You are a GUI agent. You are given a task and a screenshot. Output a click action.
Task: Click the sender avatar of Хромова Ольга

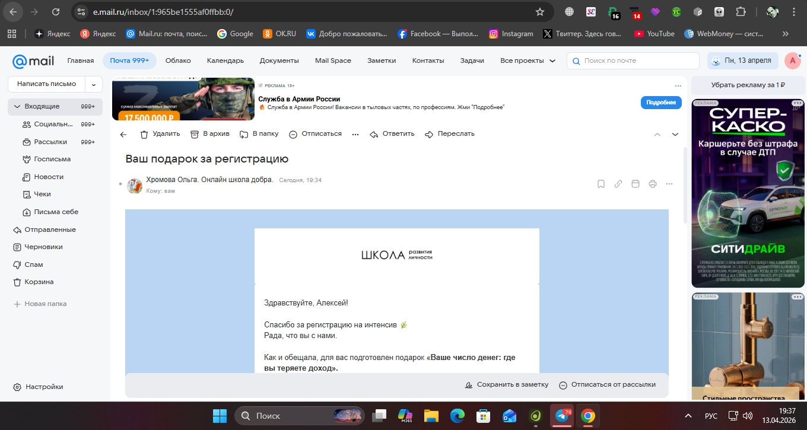(x=135, y=185)
